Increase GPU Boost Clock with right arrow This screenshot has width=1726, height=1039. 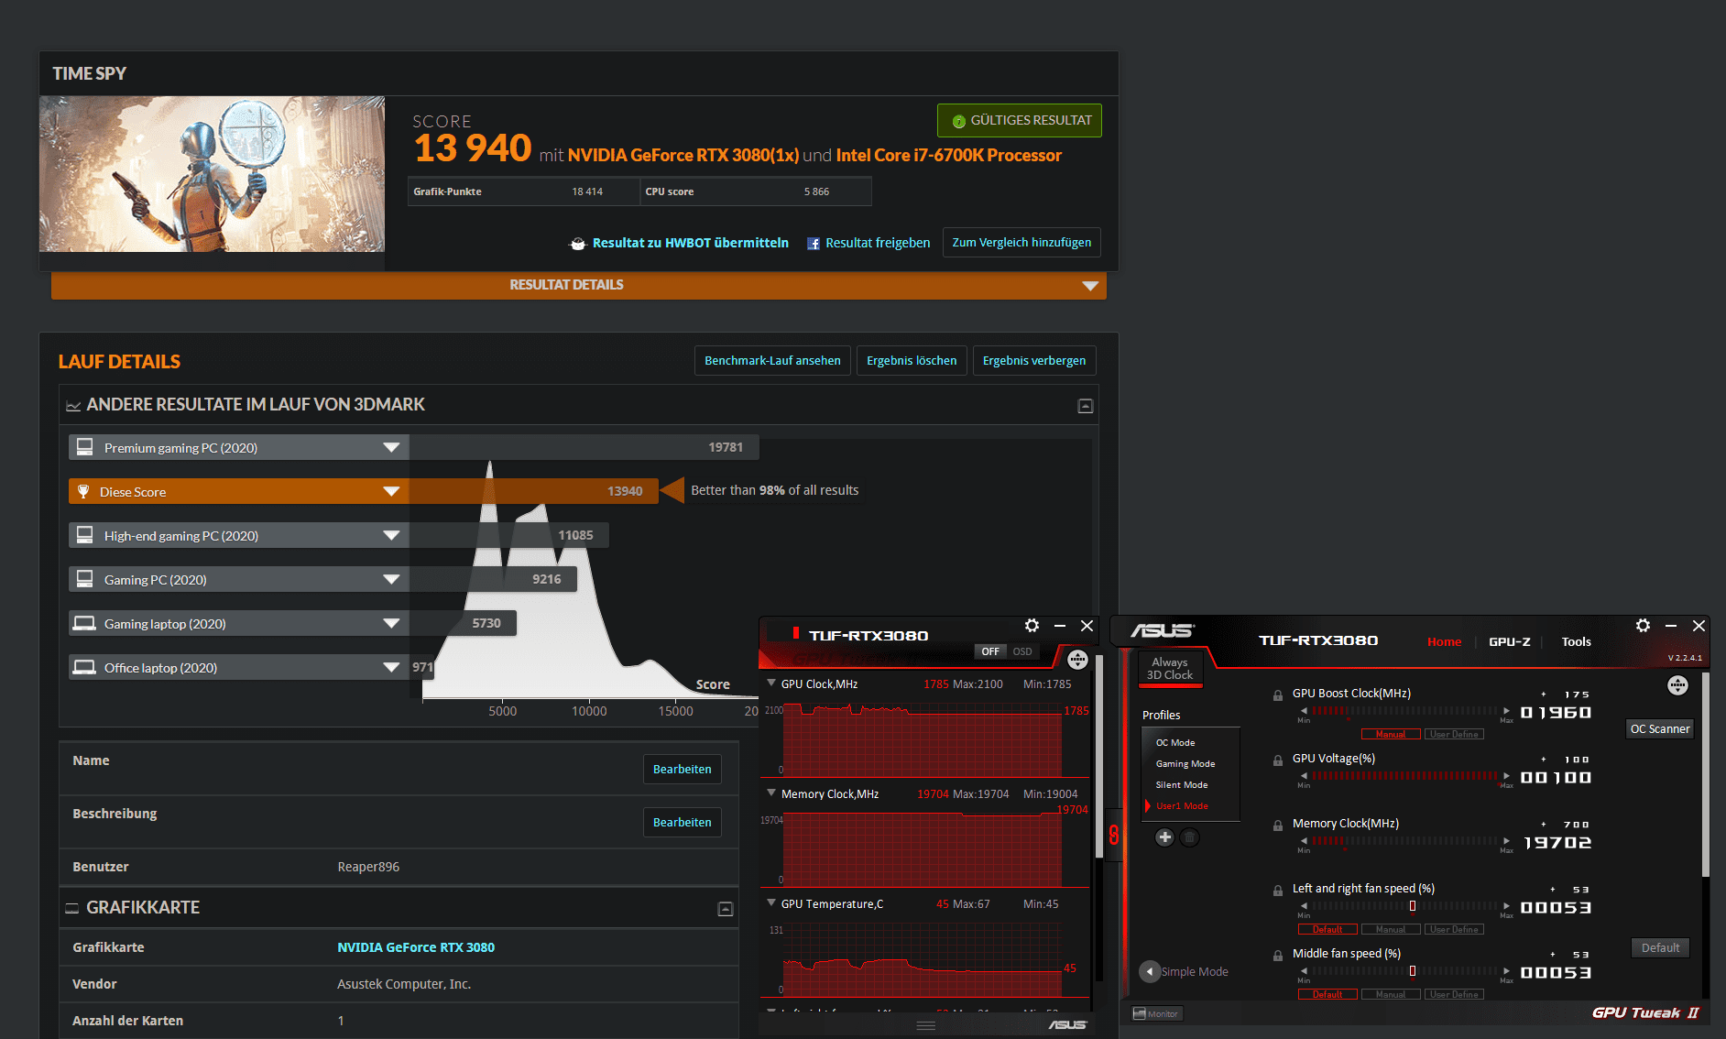pos(1506,711)
